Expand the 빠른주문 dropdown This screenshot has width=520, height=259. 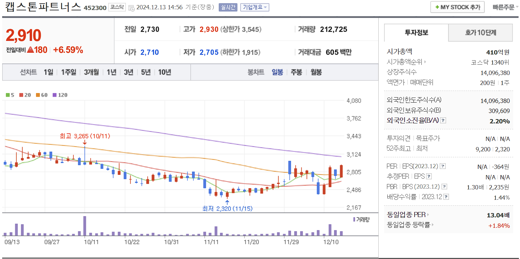pos(504,7)
